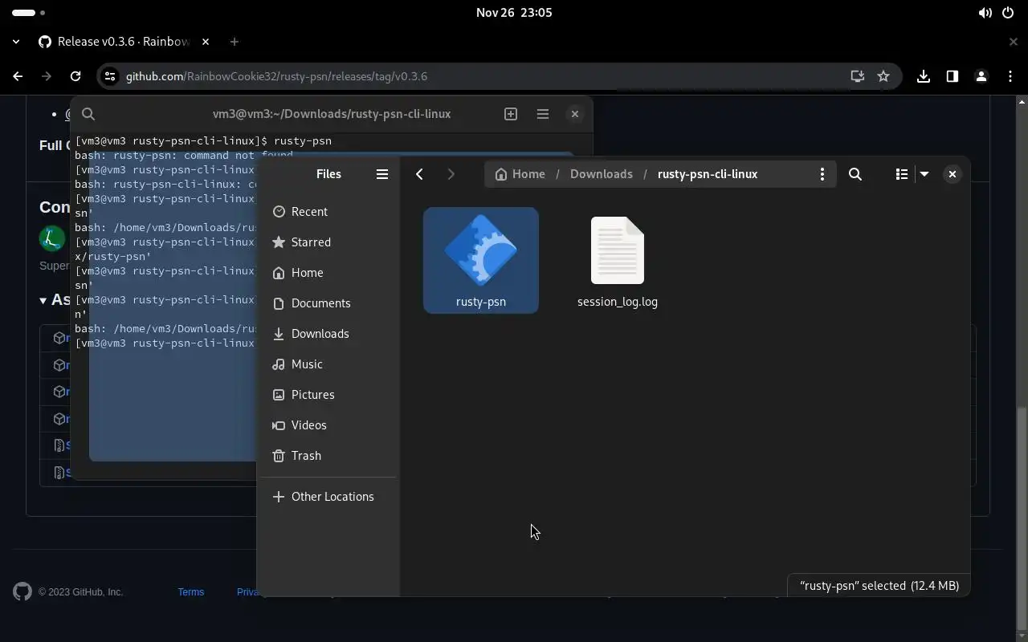The width and height of the screenshot is (1028, 642).
Task: Open Music folder in sidebar
Action: (329, 364)
